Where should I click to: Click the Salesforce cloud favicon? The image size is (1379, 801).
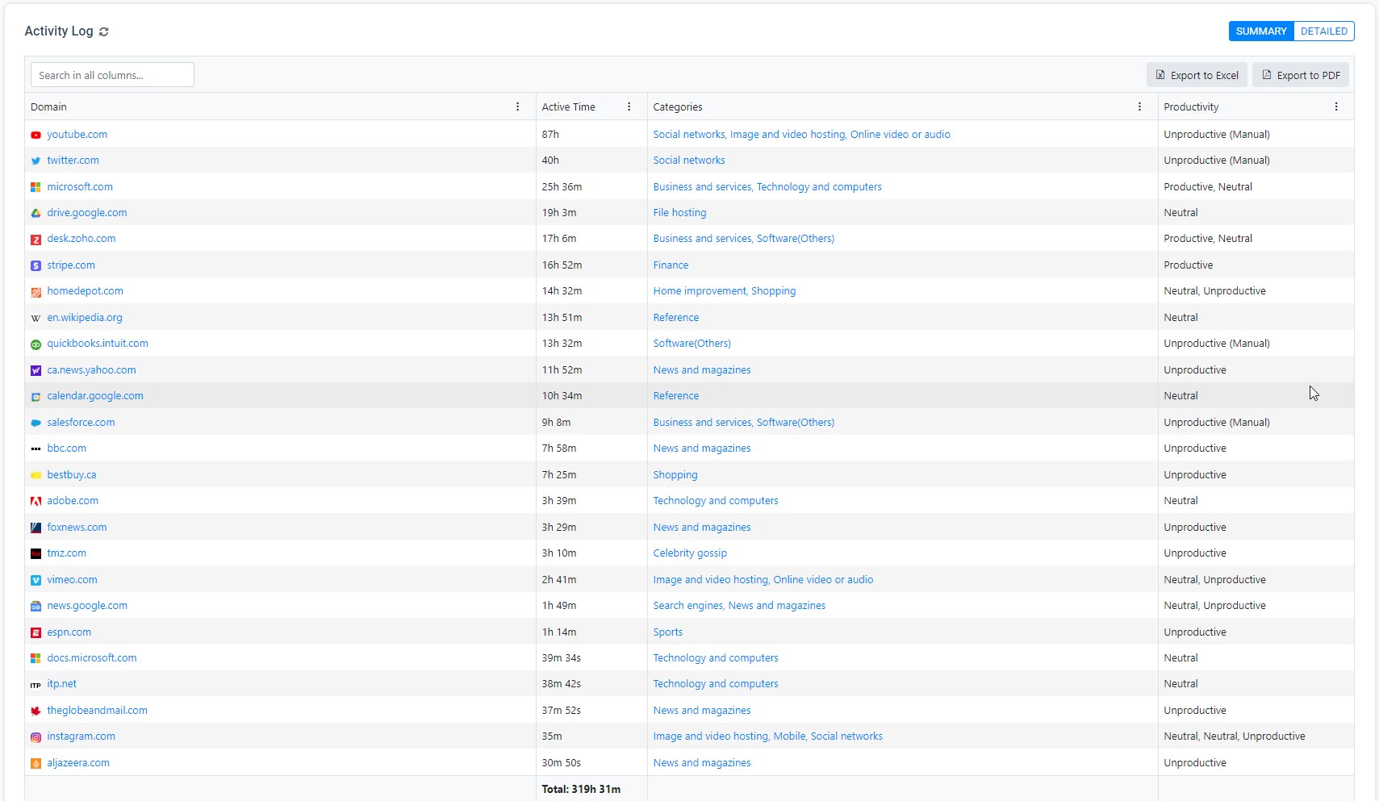[36, 423]
